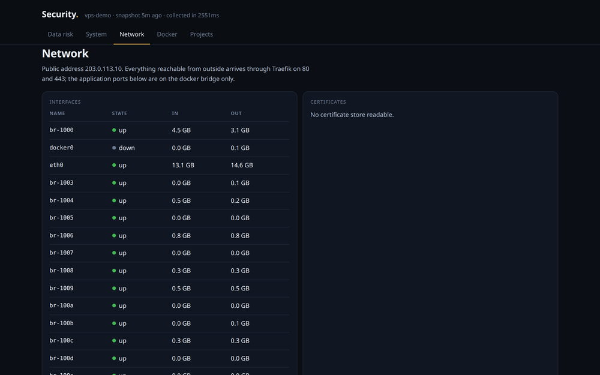Click the 0.2 GB OUT value for br-1004

pos(240,200)
